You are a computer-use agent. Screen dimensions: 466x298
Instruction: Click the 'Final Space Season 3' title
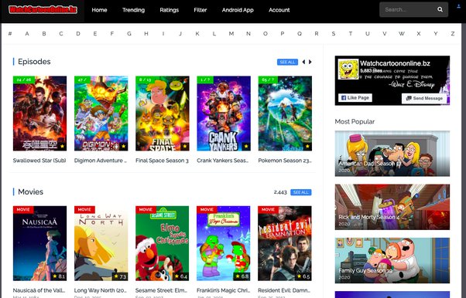point(162,161)
